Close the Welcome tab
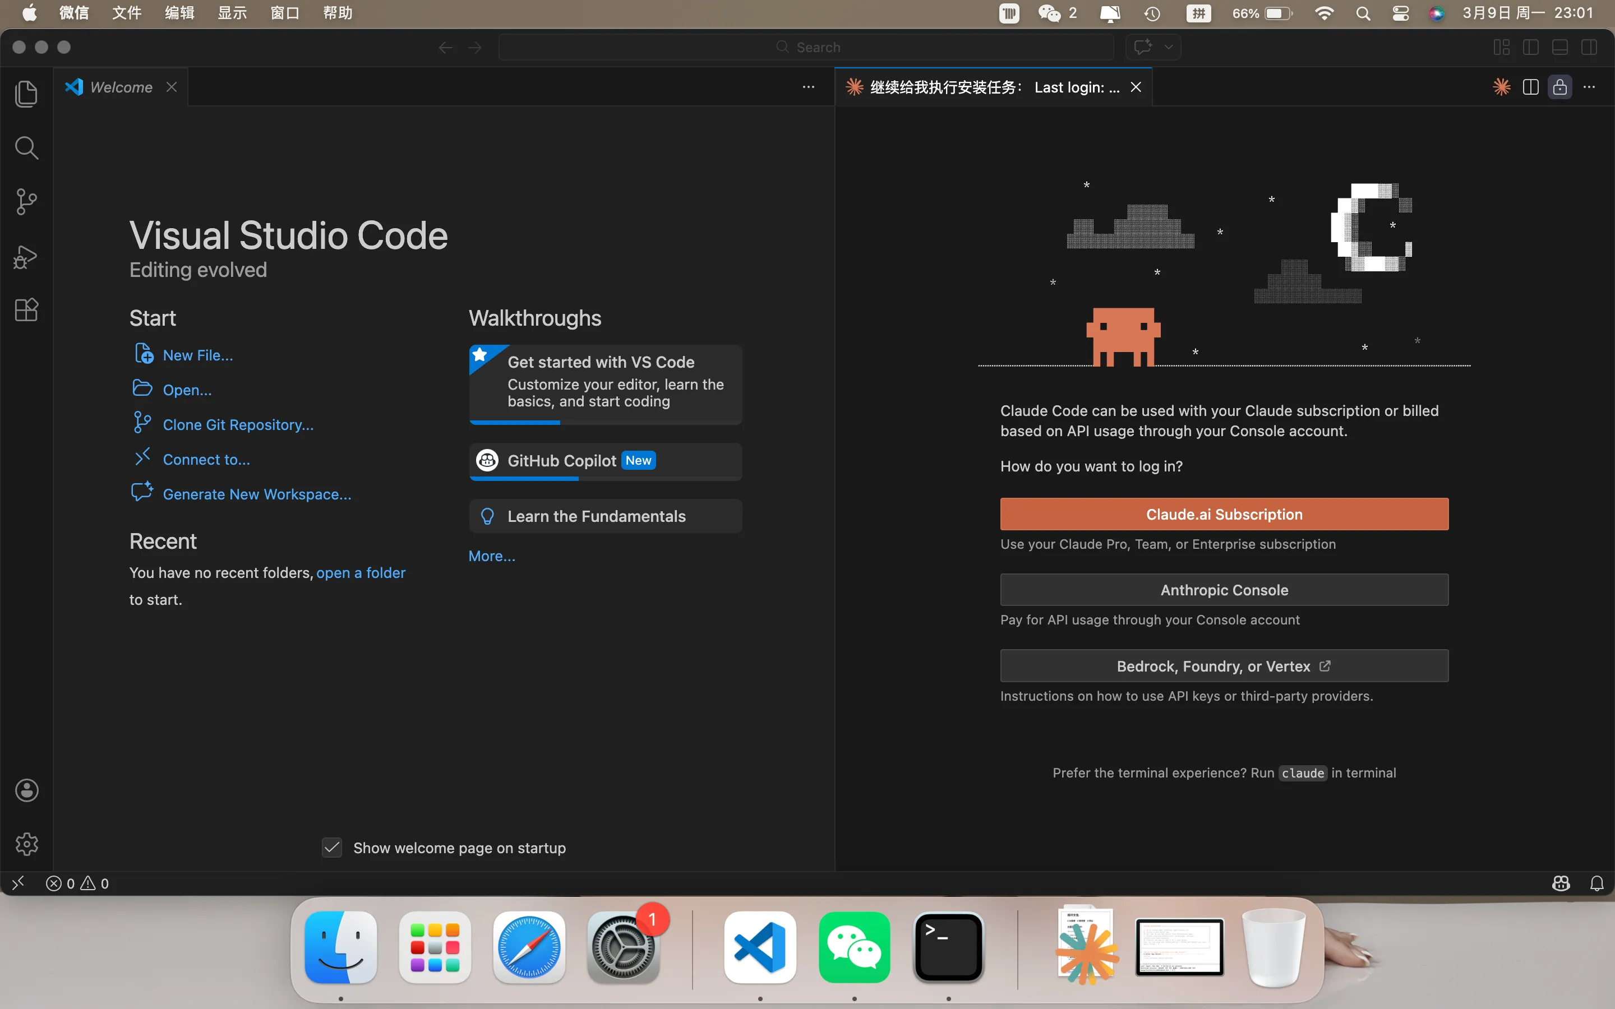This screenshot has height=1009, width=1615. click(x=172, y=87)
